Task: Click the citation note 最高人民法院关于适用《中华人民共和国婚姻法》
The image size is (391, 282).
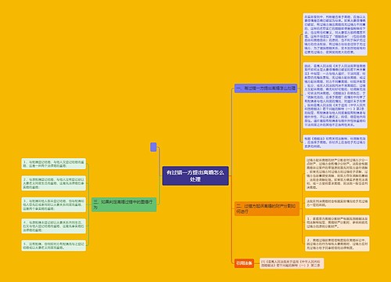Action: [x=292, y=263]
